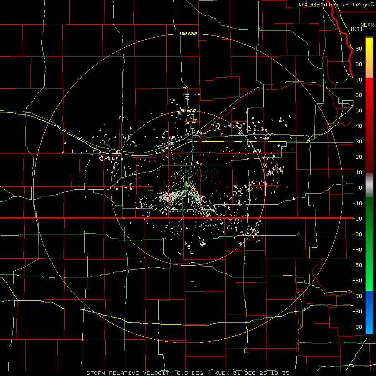Image resolution: width=376 pixels, height=376 pixels.
Task: Click the 10 knot scale value
Action: 359,173
